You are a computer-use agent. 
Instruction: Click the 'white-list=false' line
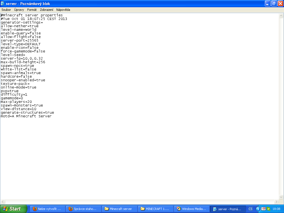click(x=19, y=69)
